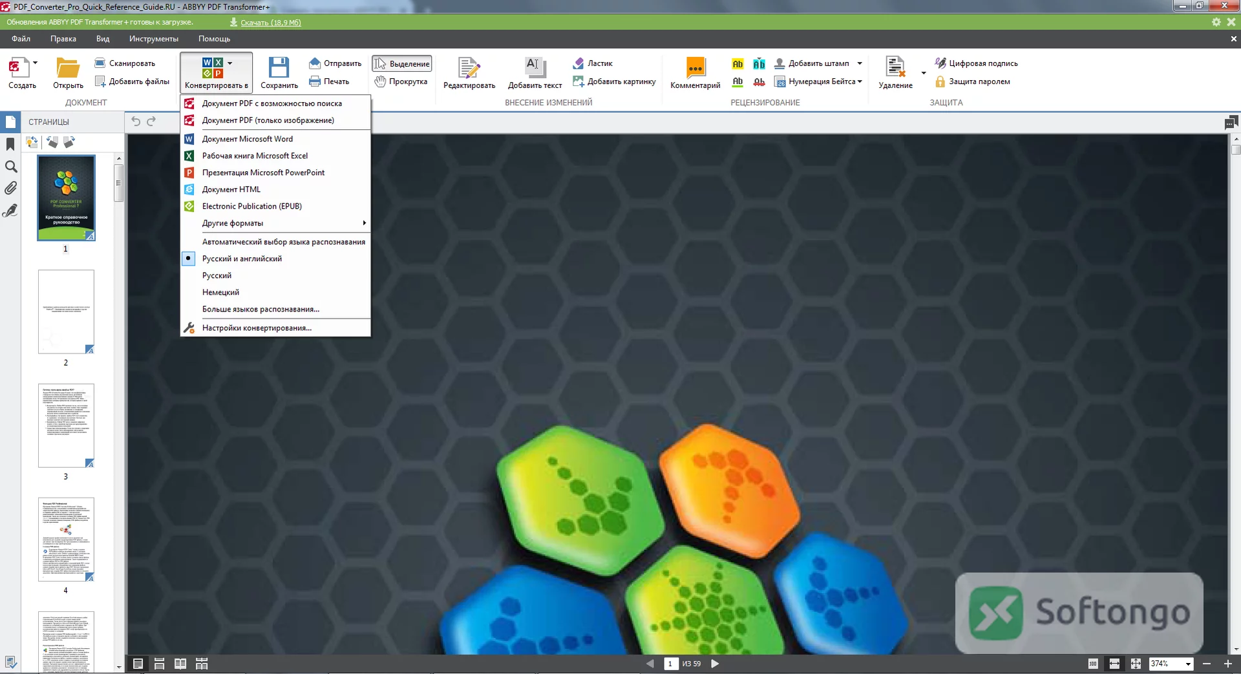Open Add stamp dropdown arrow
This screenshot has width=1241, height=674.
860,63
